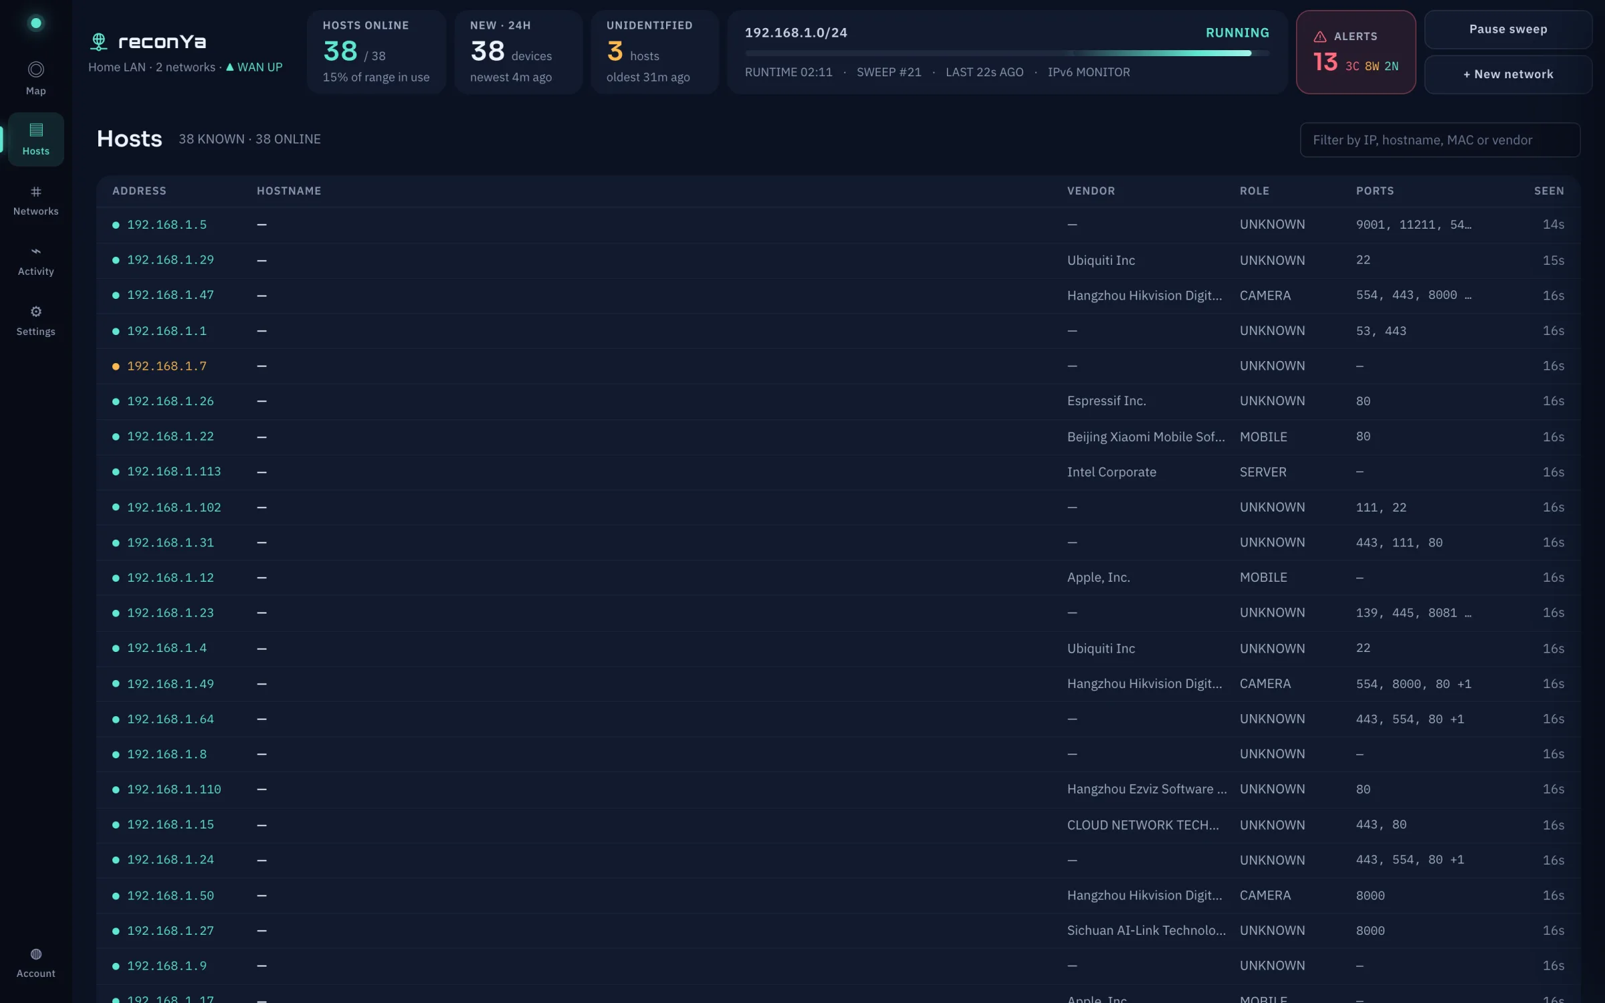Open host 192.168.1.110
Screen dimensions: 1605x1003
tap(838, 790)
